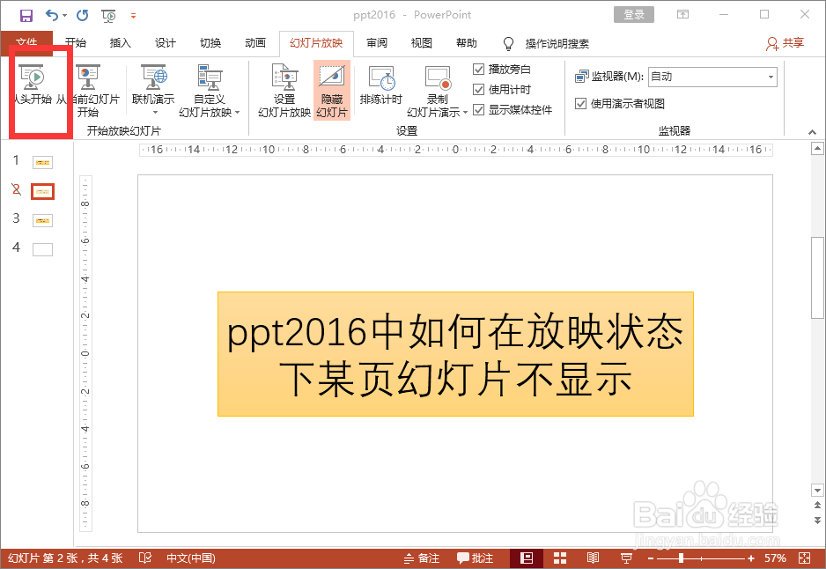Viewport: 826px width, 569px height.
Task: Select slide 4 thumbnail
Action: click(42, 249)
